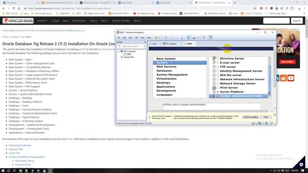
Task: Go to browser home page icon
Action: (19, 8)
